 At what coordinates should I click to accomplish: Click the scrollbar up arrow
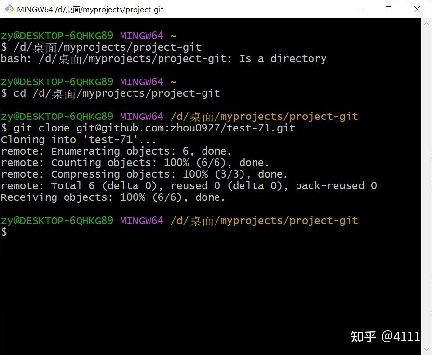click(426, 23)
